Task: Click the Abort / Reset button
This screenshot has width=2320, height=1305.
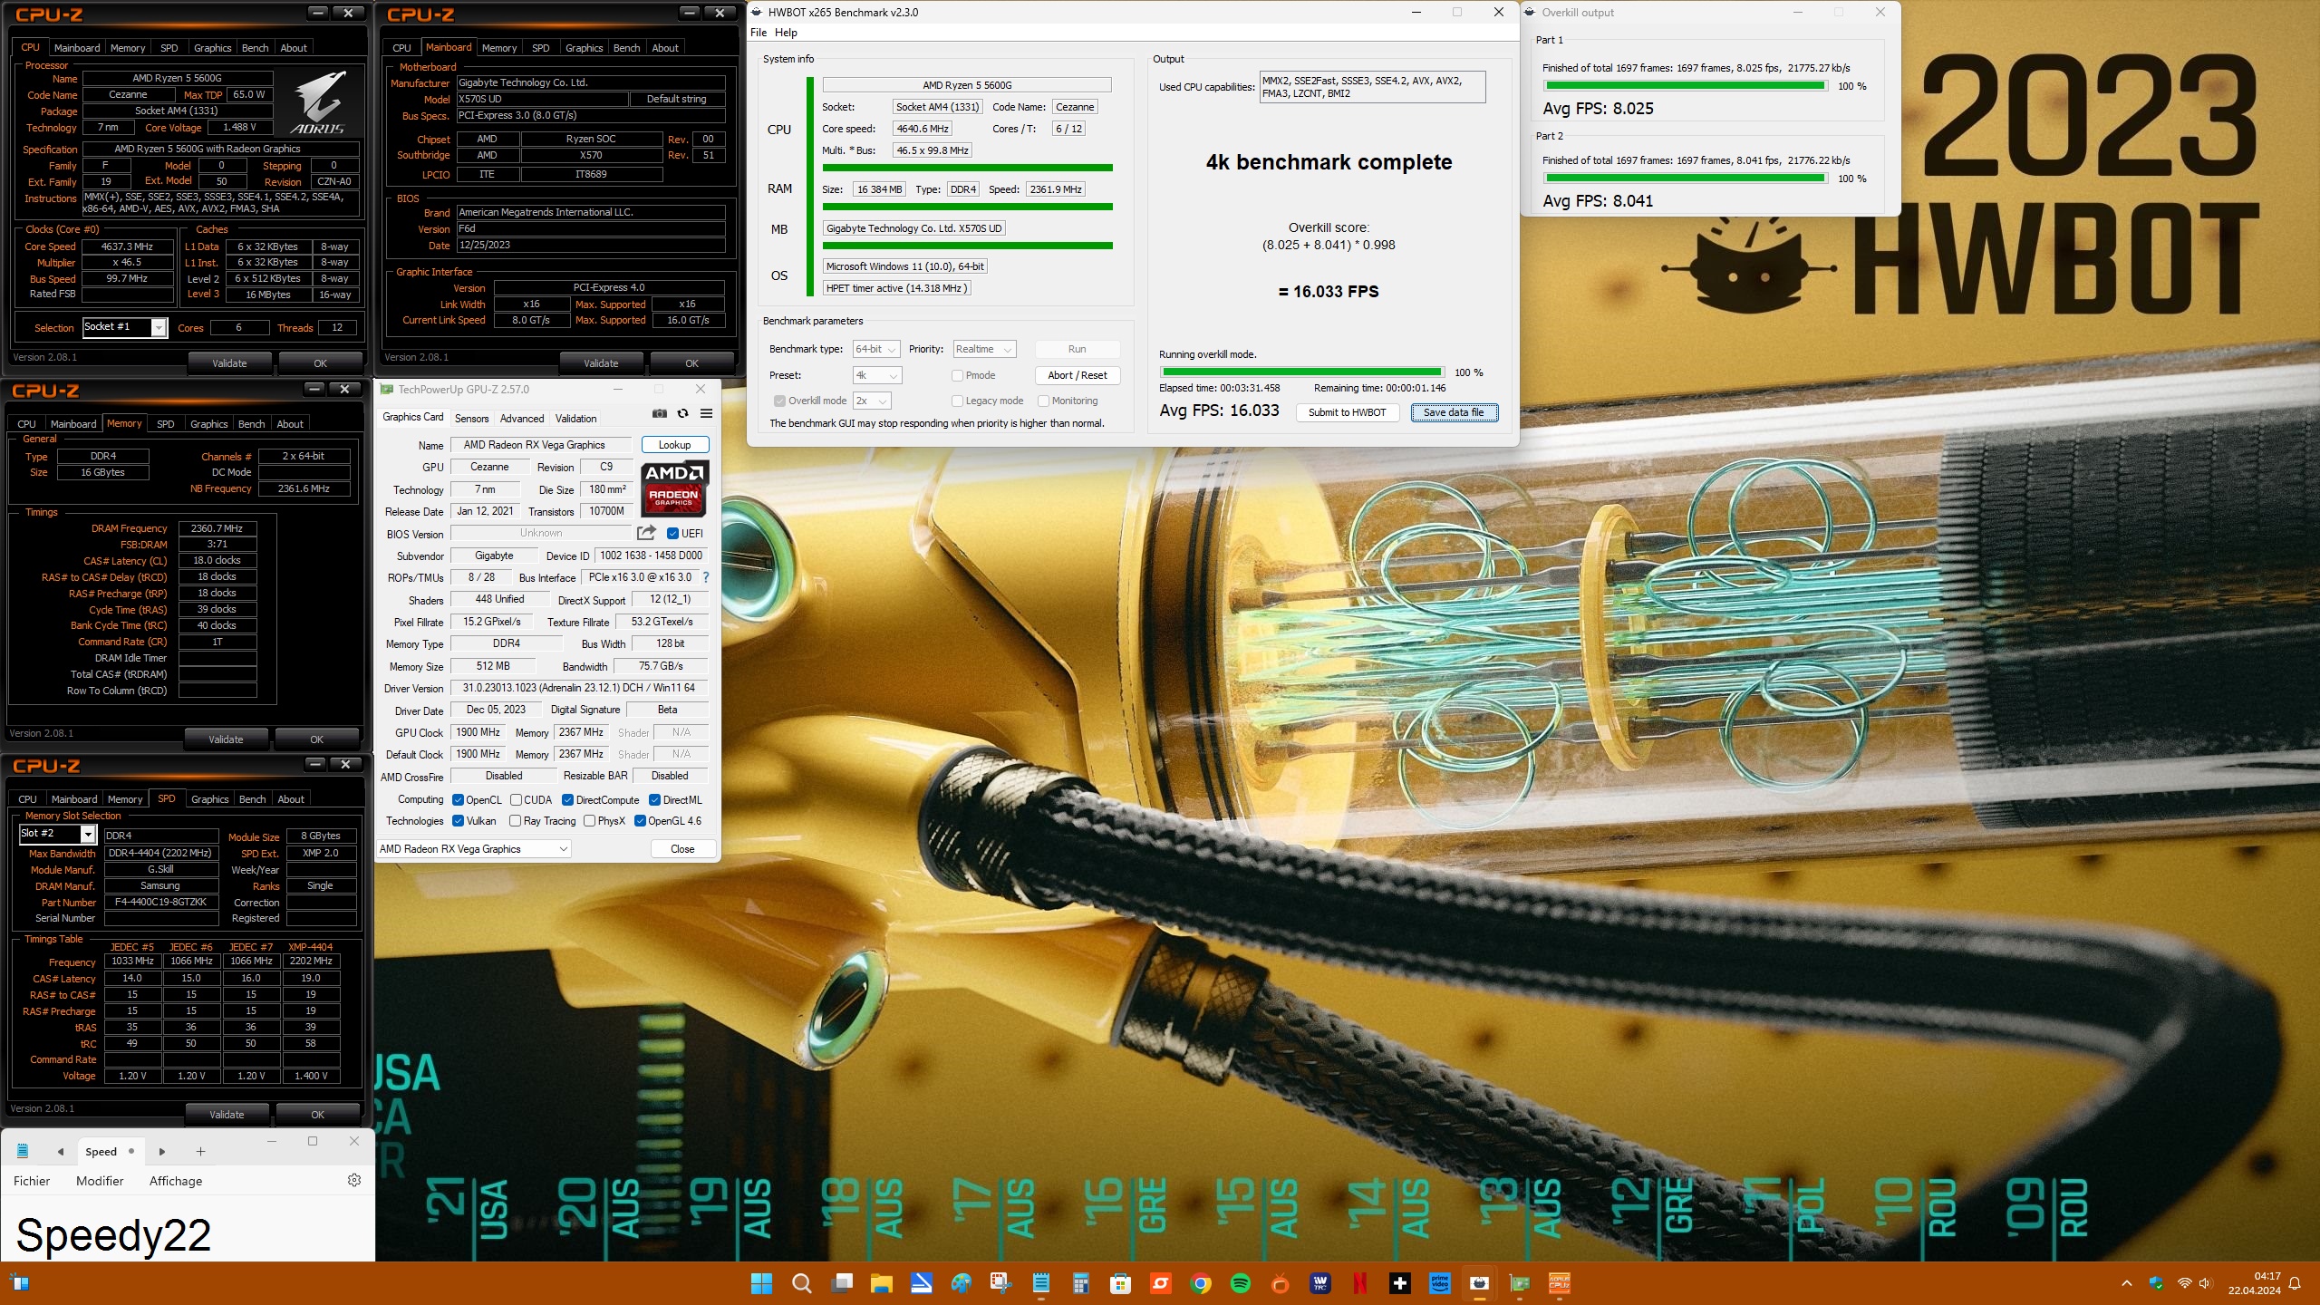Action: [1077, 375]
